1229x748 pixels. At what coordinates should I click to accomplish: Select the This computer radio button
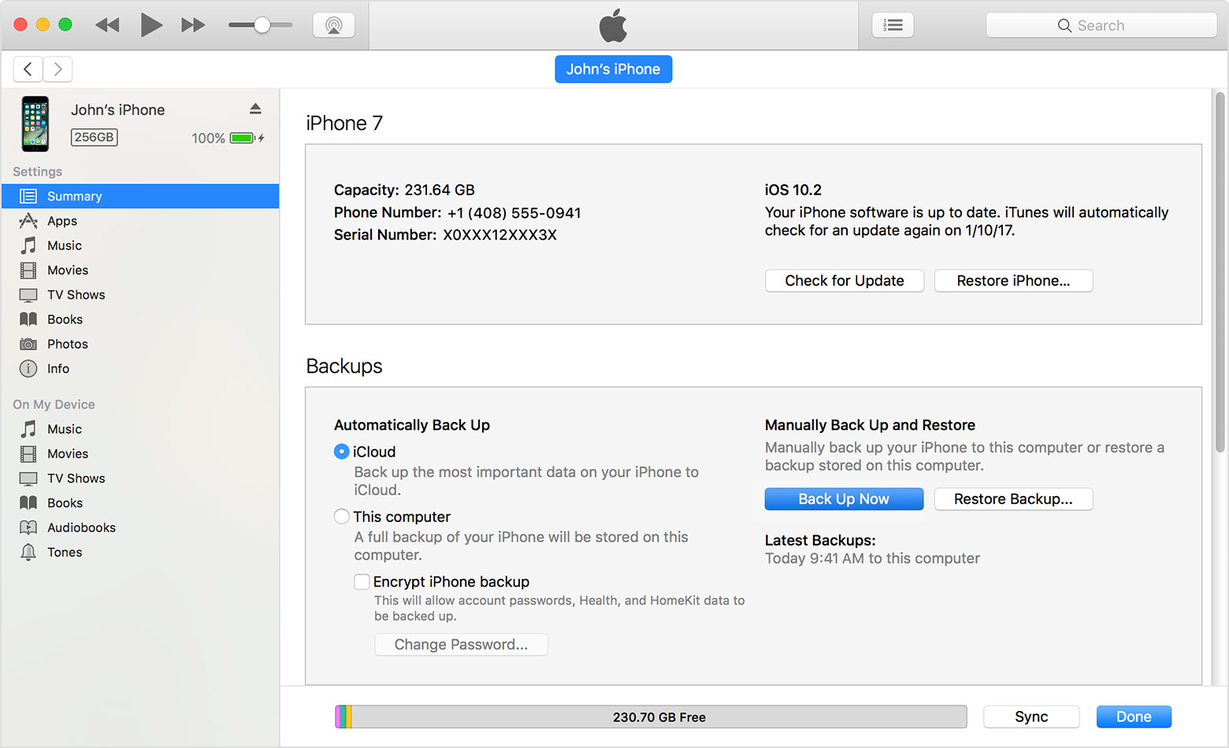click(341, 517)
